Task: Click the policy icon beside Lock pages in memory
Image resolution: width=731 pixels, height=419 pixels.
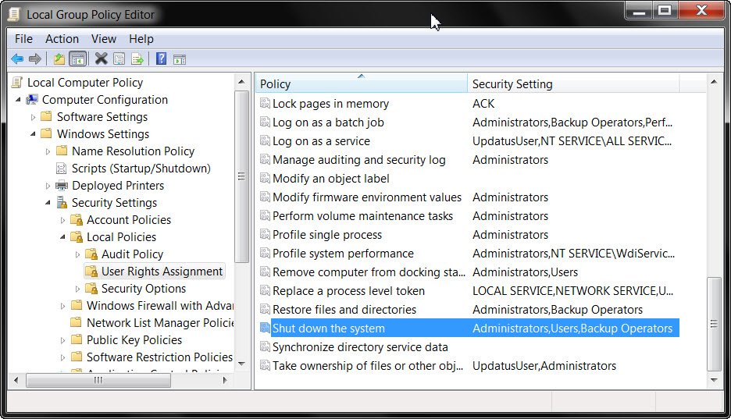Action: tap(265, 103)
